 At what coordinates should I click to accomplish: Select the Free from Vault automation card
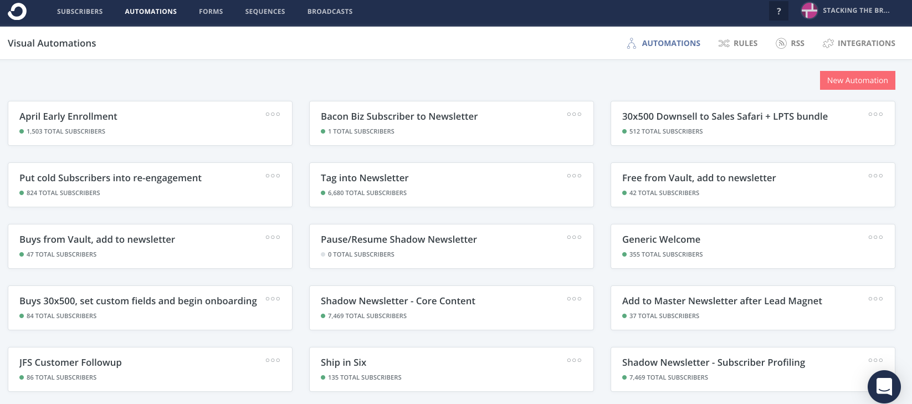[x=699, y=178]
